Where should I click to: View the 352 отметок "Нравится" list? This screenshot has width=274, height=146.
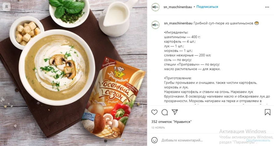pyautogui.click(x=171, y=122)
